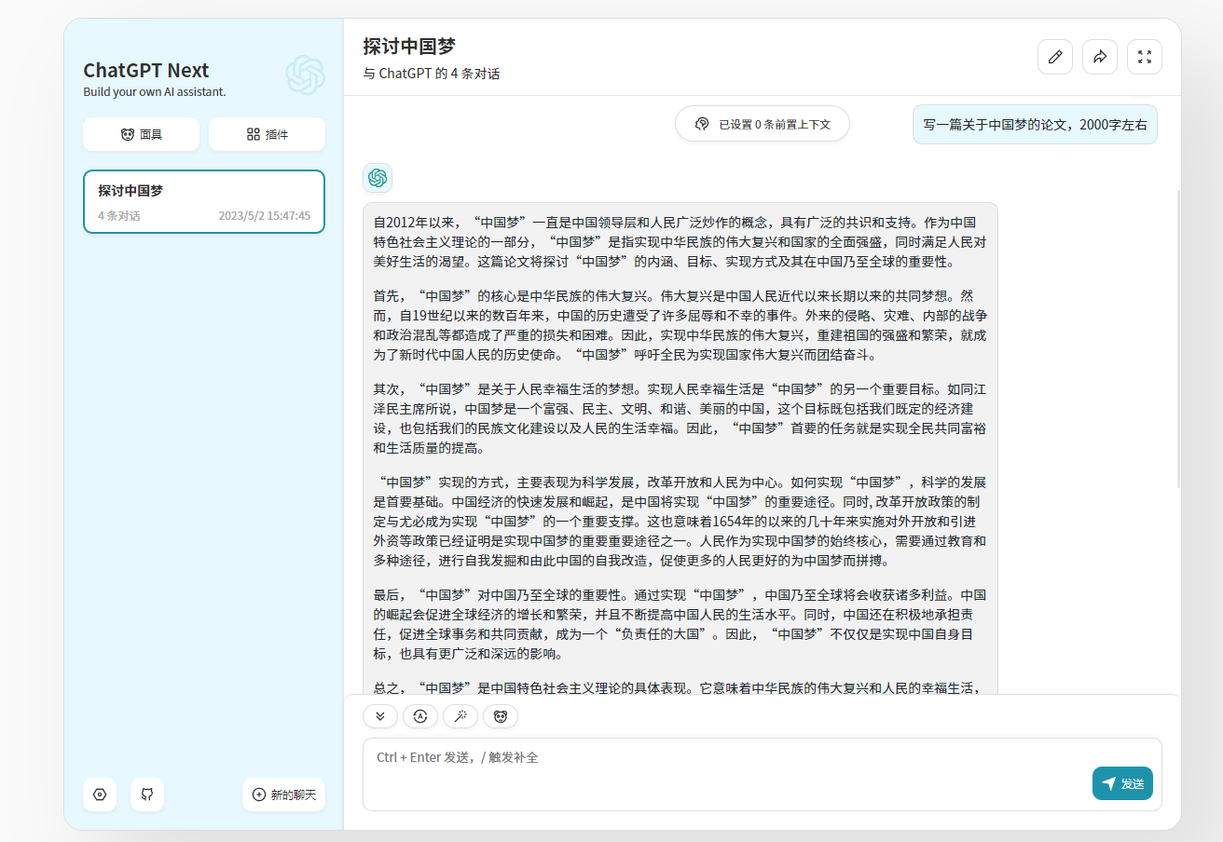
Task: Open prompt shortcuts with magic wand icon
Action: (x=460, y=716)
